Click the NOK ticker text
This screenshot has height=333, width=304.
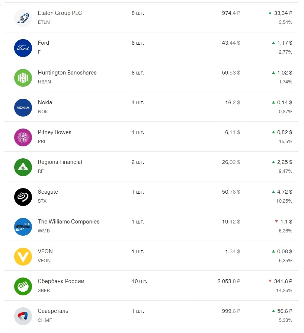click(43, 112)
